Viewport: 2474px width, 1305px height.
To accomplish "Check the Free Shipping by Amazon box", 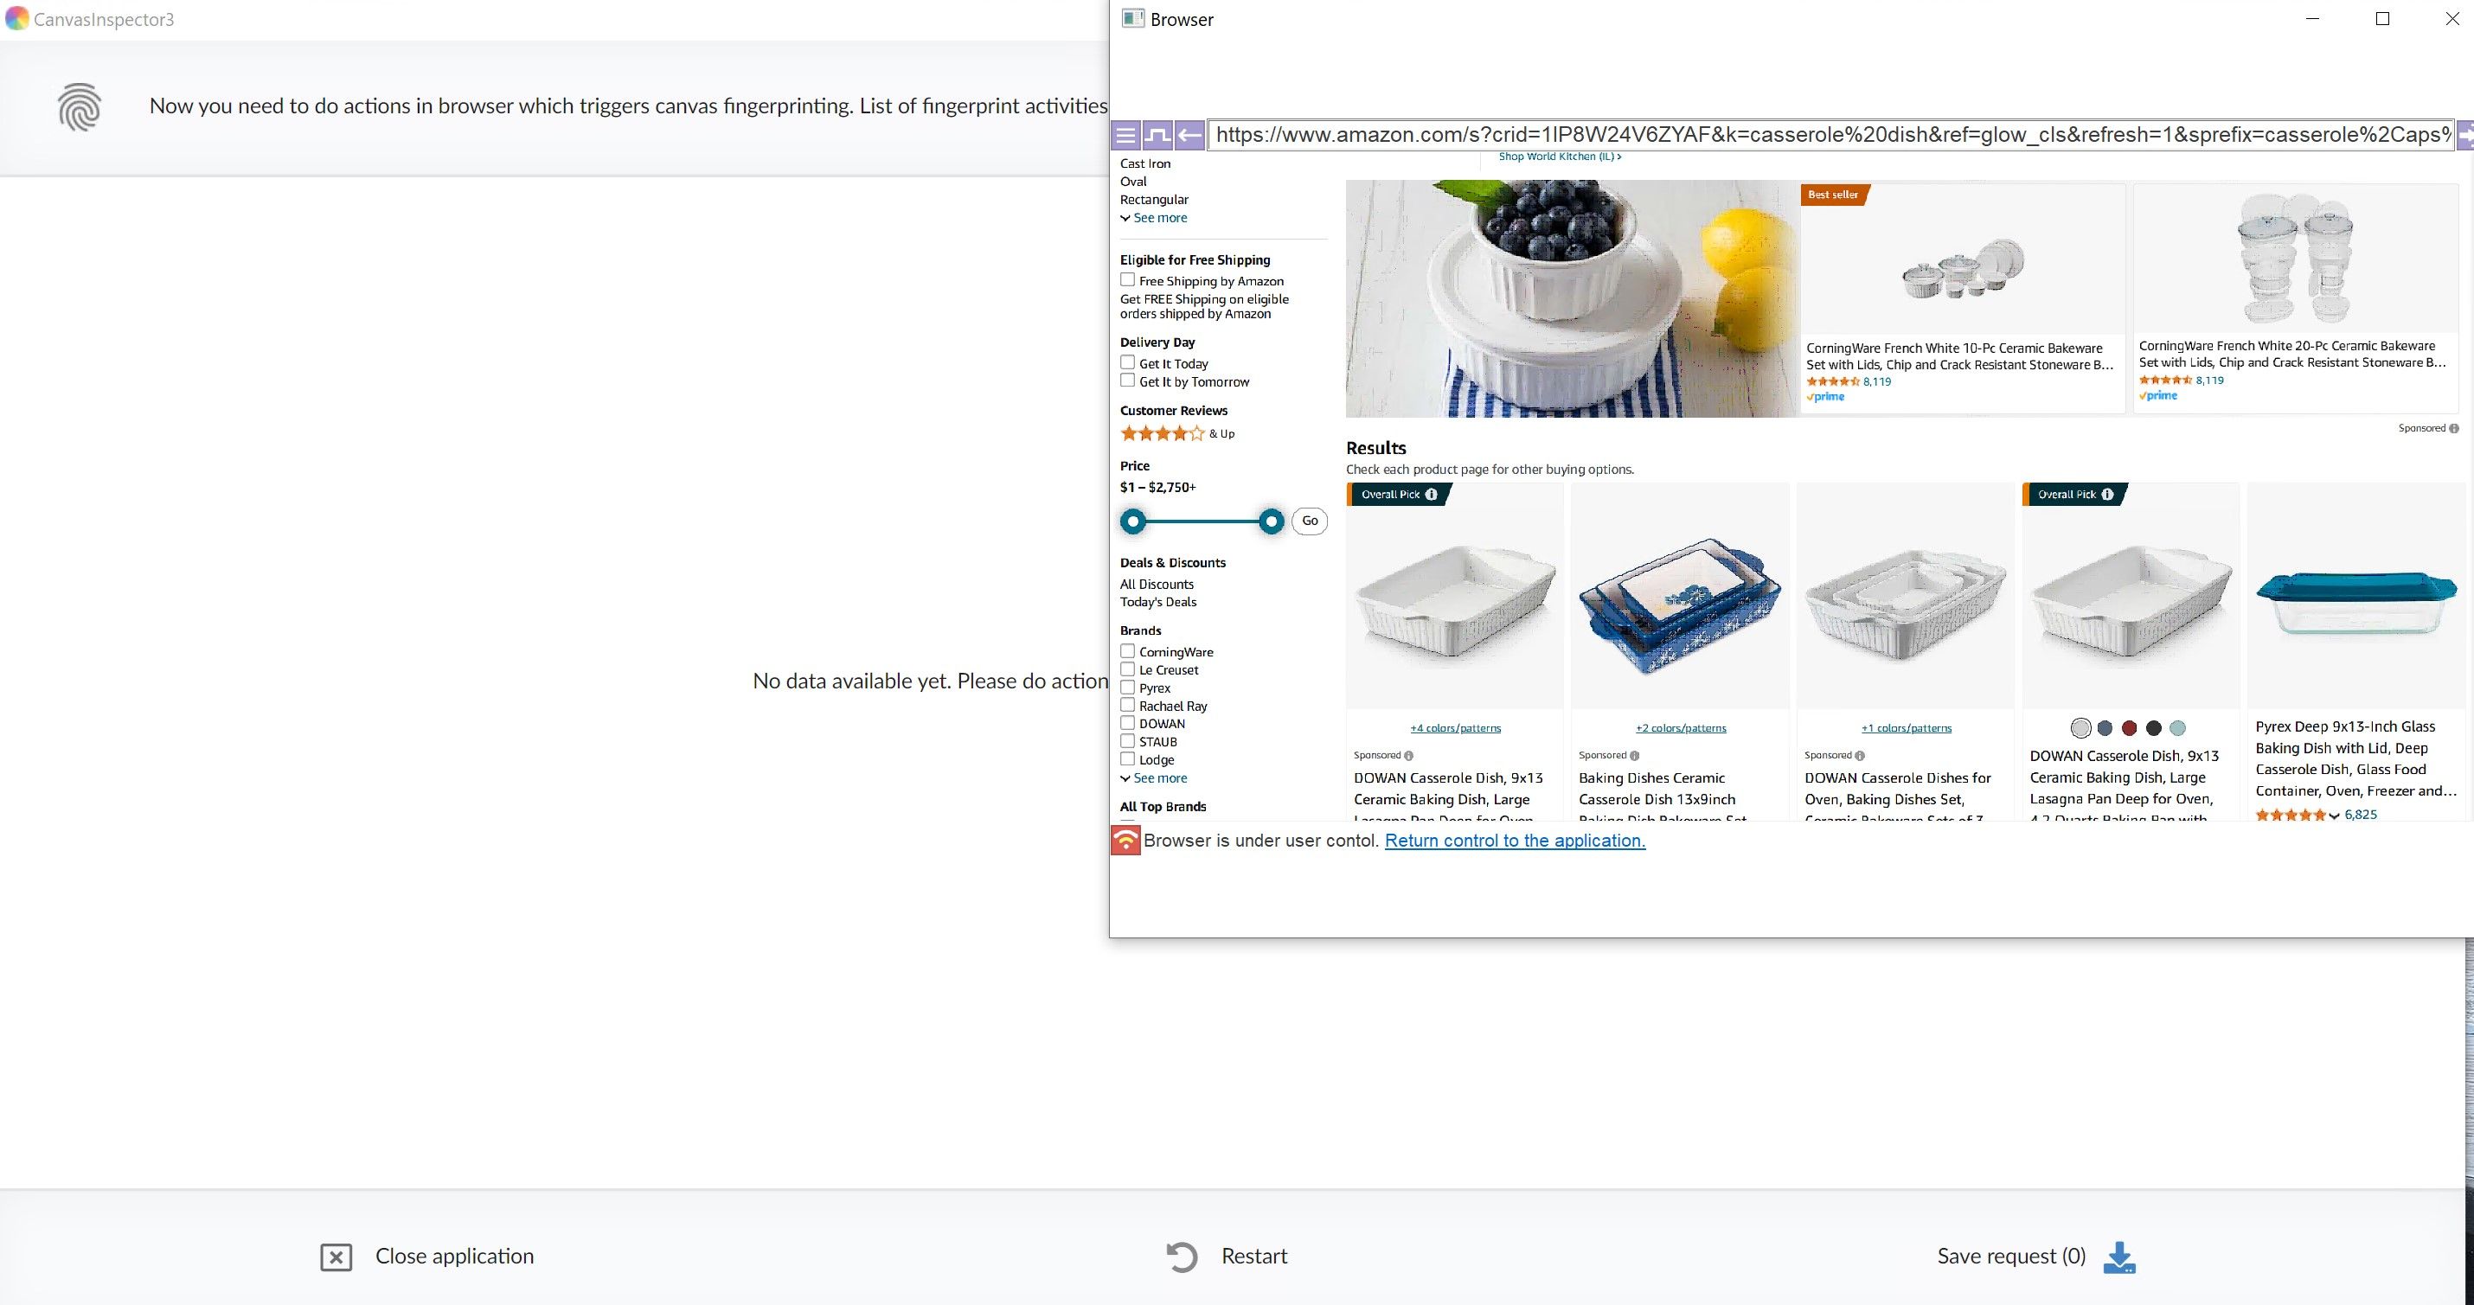I will pos(1127,280).
